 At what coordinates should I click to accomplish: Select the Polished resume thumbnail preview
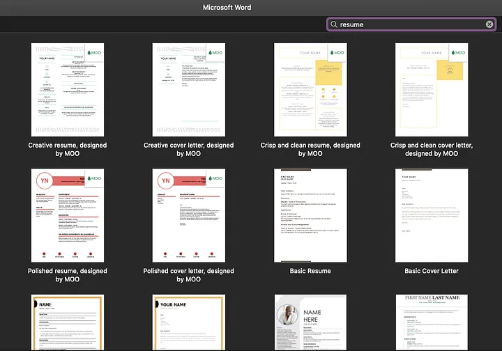point(68,215)
